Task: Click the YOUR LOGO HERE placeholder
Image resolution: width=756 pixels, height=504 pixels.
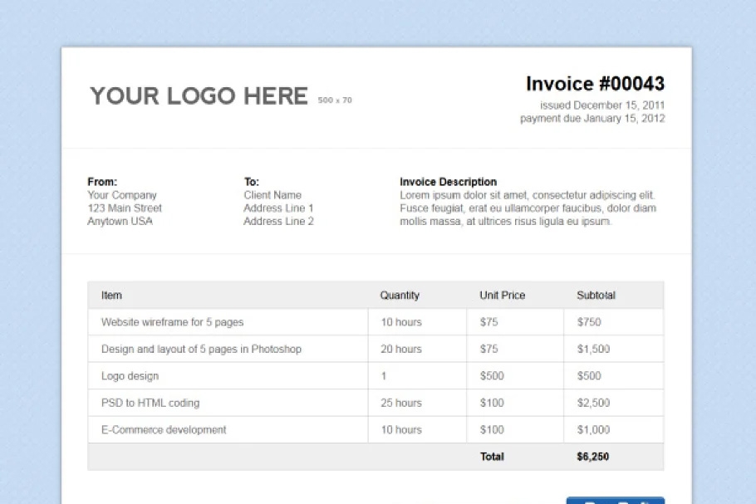Action: pyautogui.click(x=199, y=95)
